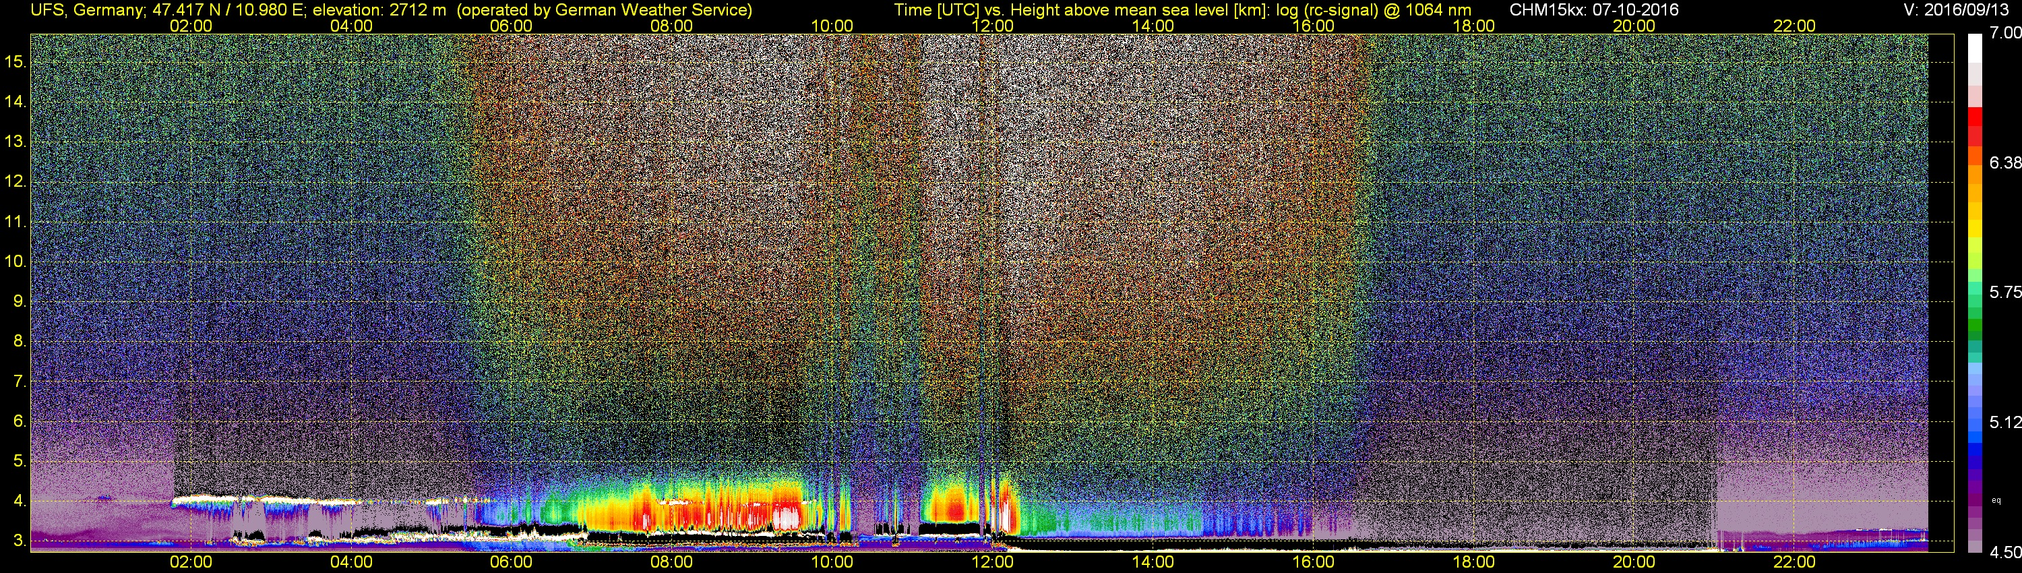This screenshot has width=2022, height=573.
Task: Click the height axis label "9."
Action: (x=20, y=301)
